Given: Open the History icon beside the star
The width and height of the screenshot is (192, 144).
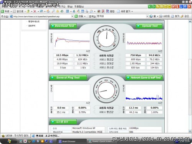Looking at the screenshot, I should [62, 12].
